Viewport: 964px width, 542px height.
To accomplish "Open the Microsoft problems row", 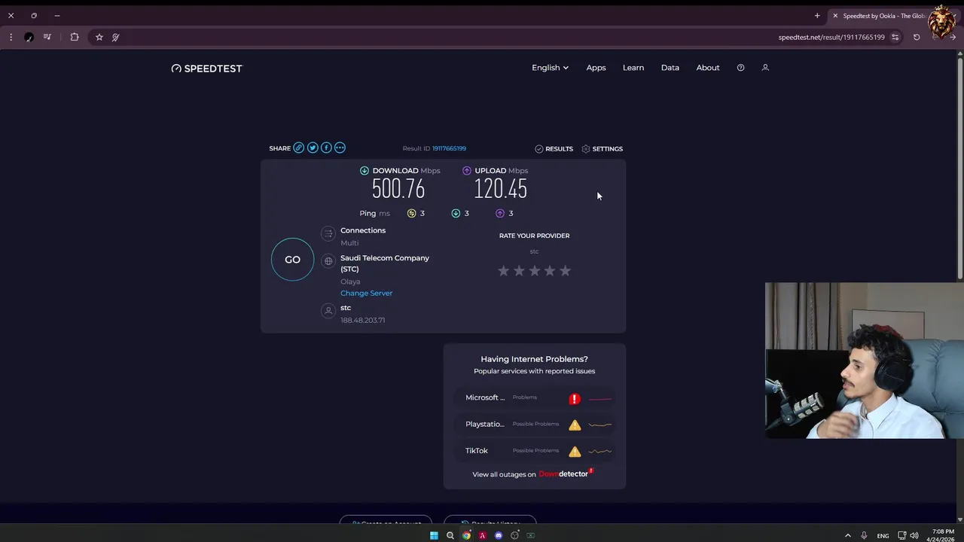I will pos(535,398).
